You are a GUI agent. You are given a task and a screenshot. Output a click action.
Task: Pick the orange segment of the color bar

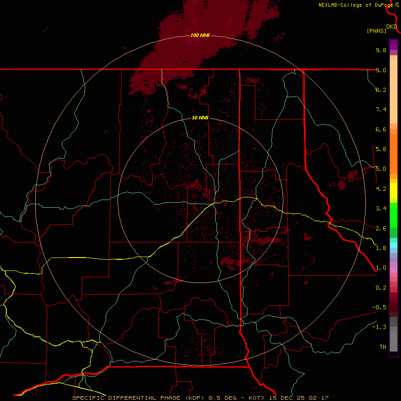tap(393, 154)
